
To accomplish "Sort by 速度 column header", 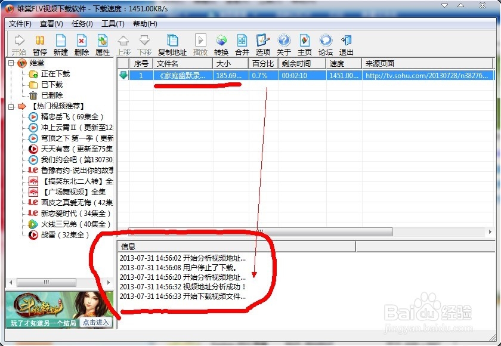I will [x=344, y=64].
